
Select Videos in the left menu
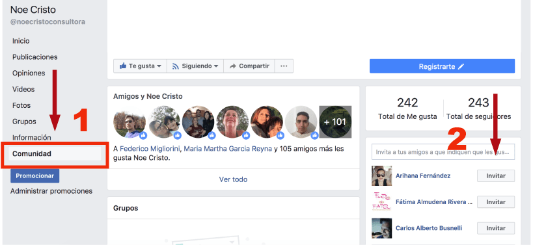[23, 89]
